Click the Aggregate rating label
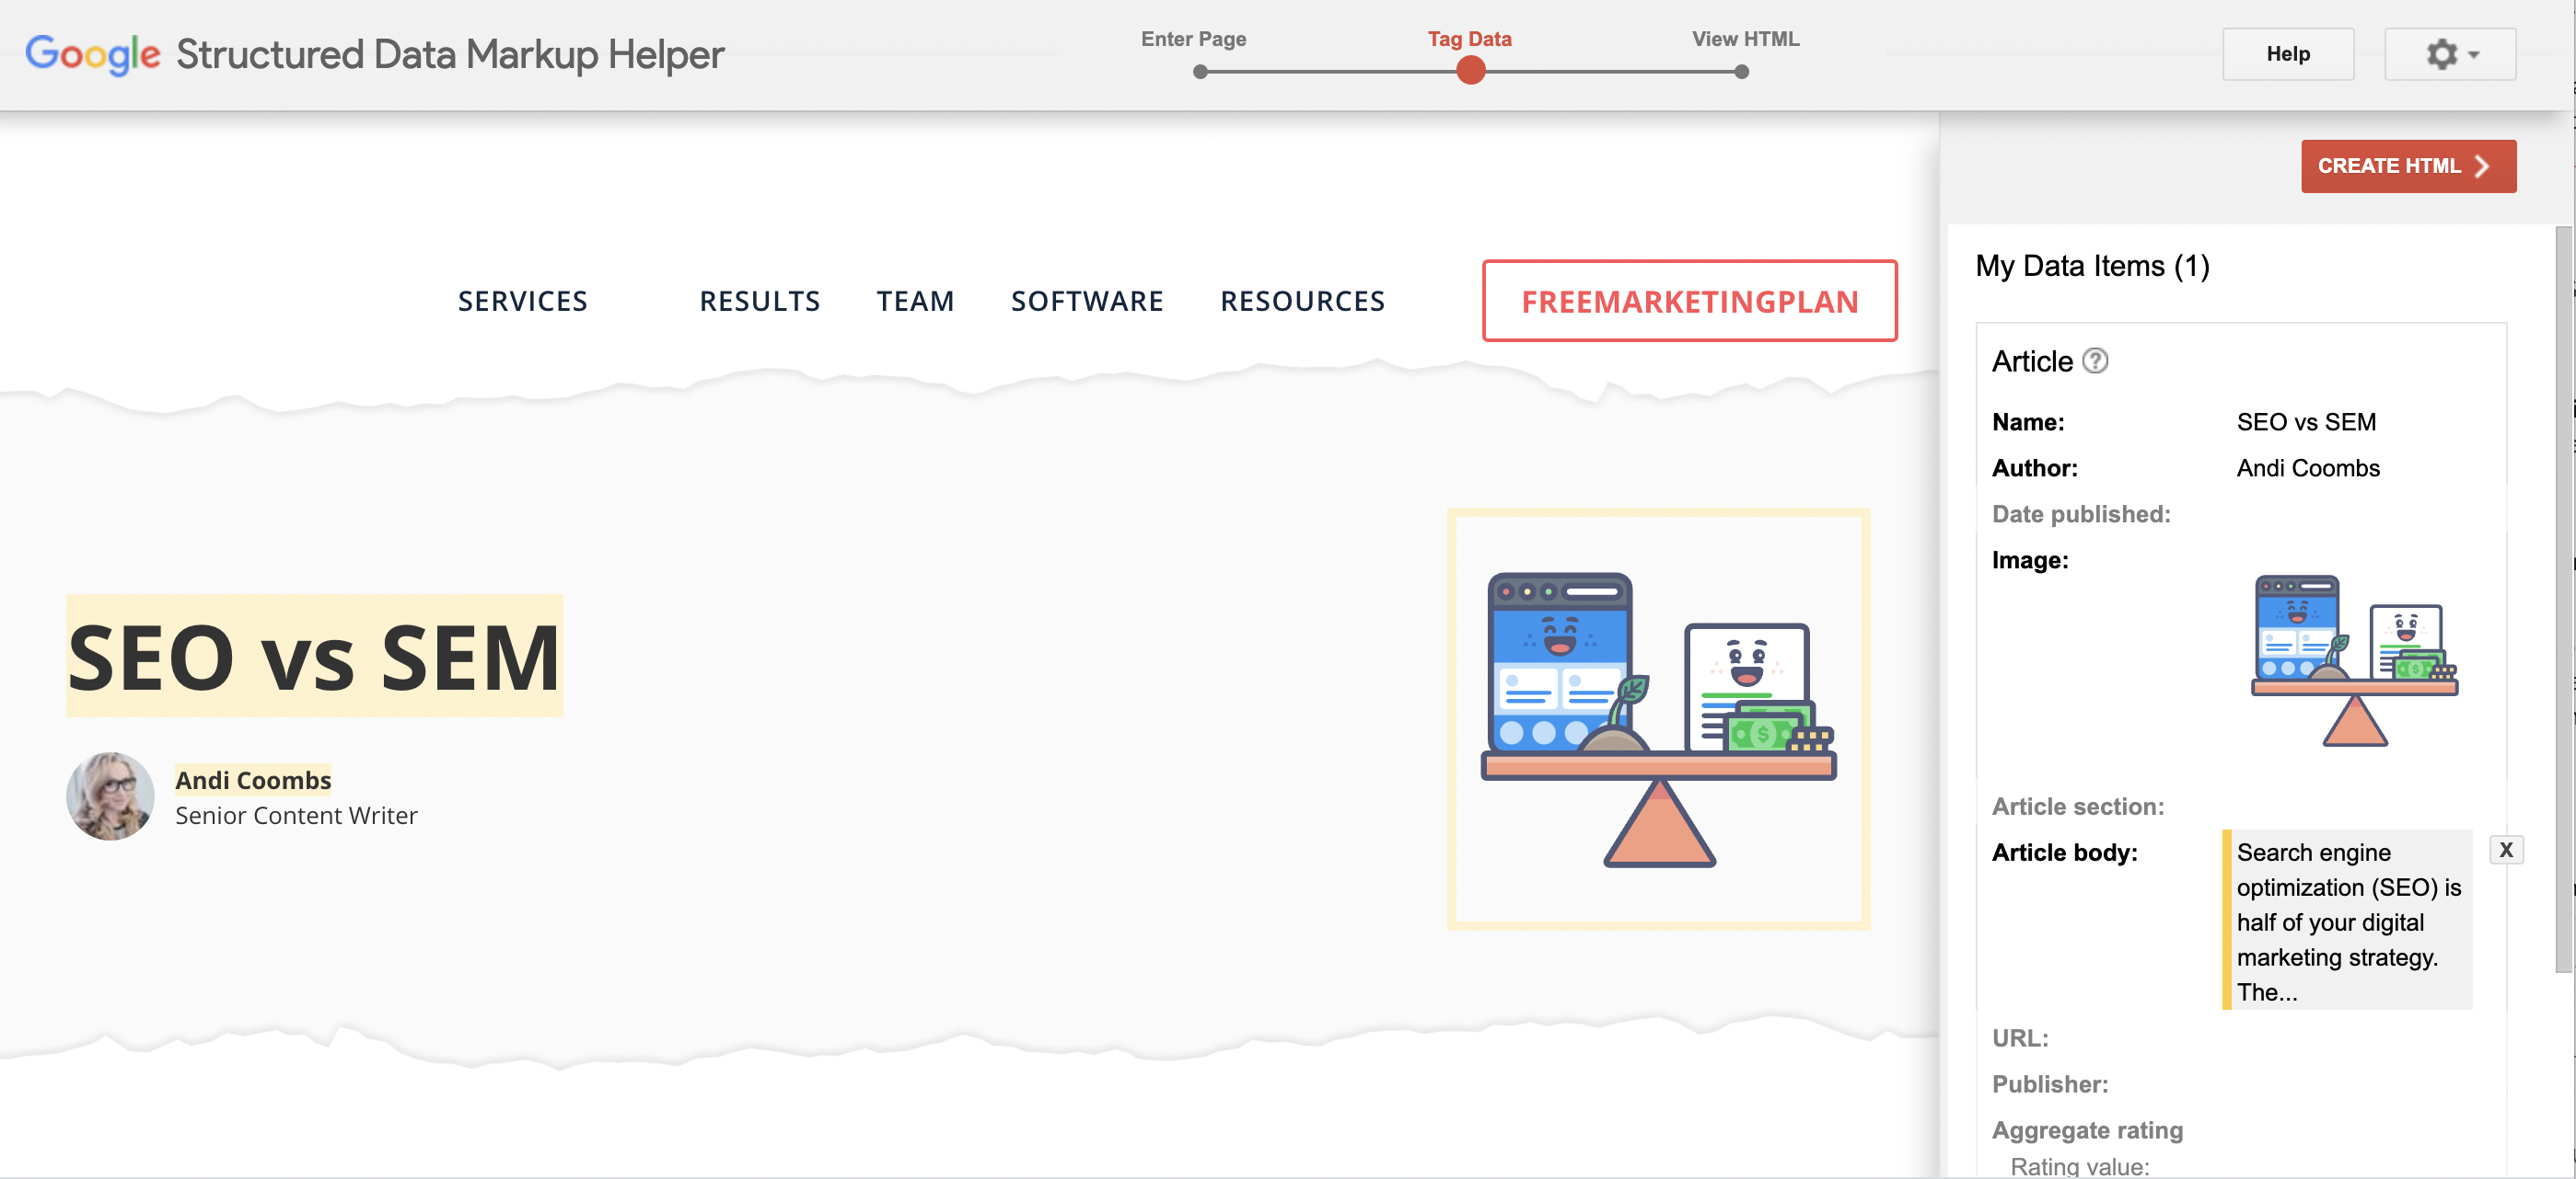Viewport: 2576px width, 1179px height. tap(2087, 1130)
